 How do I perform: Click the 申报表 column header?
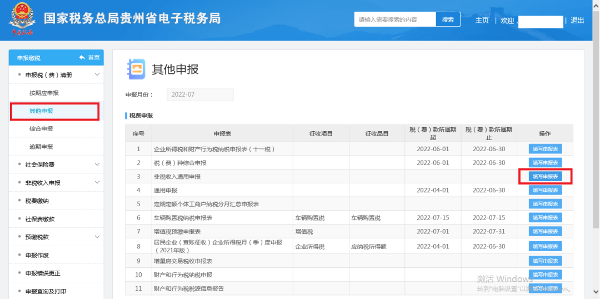click(222, 133)
